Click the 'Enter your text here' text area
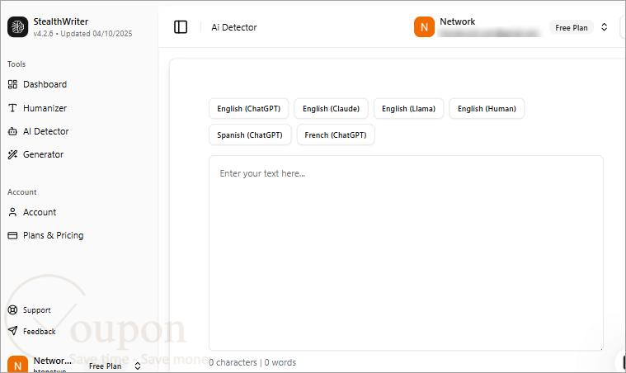The height and width of the screenshot is (373, 626). point(406,253)
